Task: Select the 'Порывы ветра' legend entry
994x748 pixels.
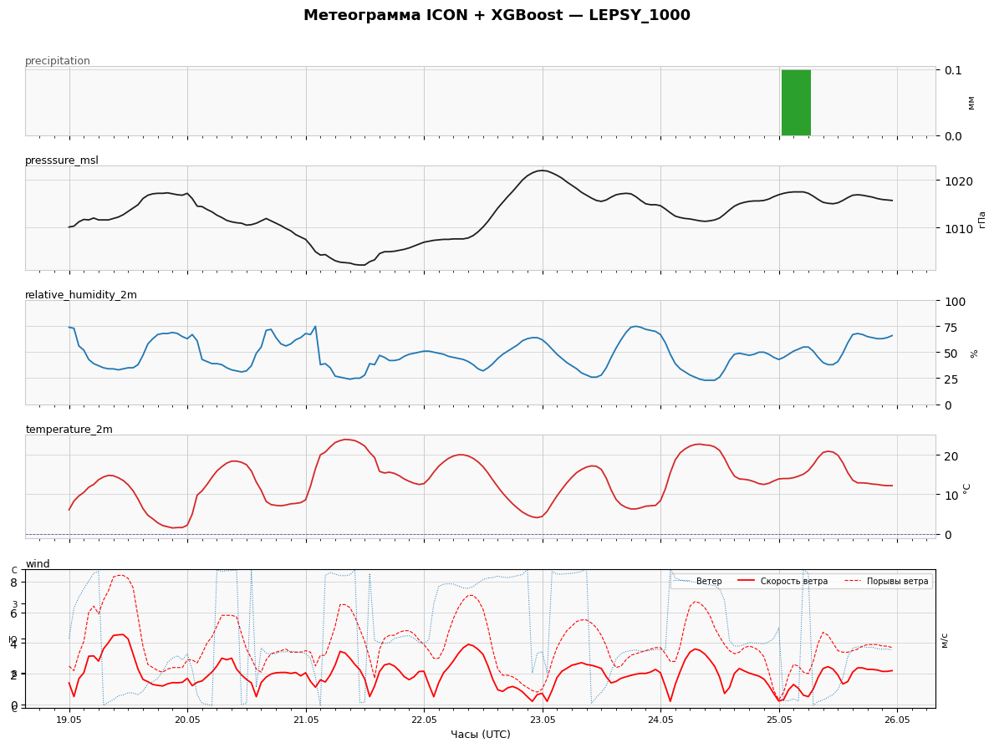Action: (886, 582)
